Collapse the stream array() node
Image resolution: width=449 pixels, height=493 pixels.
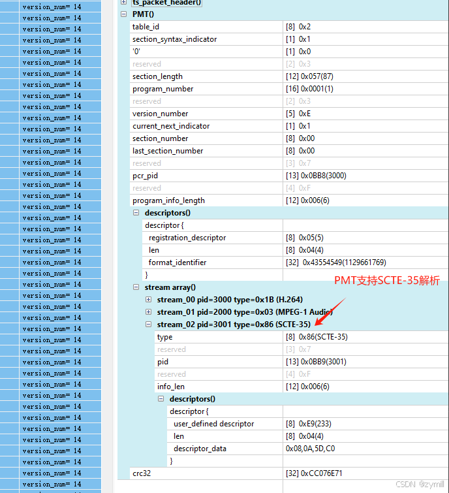coord(136,287)
